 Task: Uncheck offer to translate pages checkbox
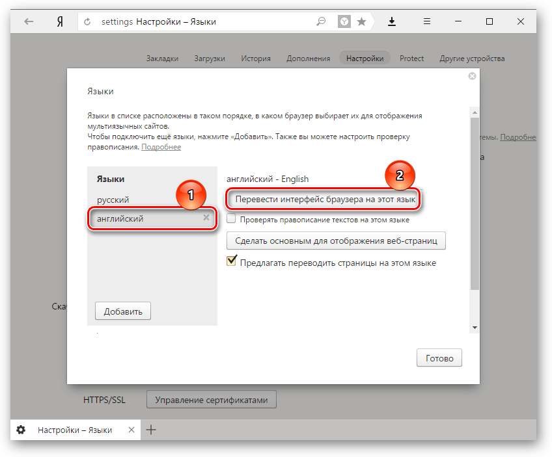[x=231, y=261]
